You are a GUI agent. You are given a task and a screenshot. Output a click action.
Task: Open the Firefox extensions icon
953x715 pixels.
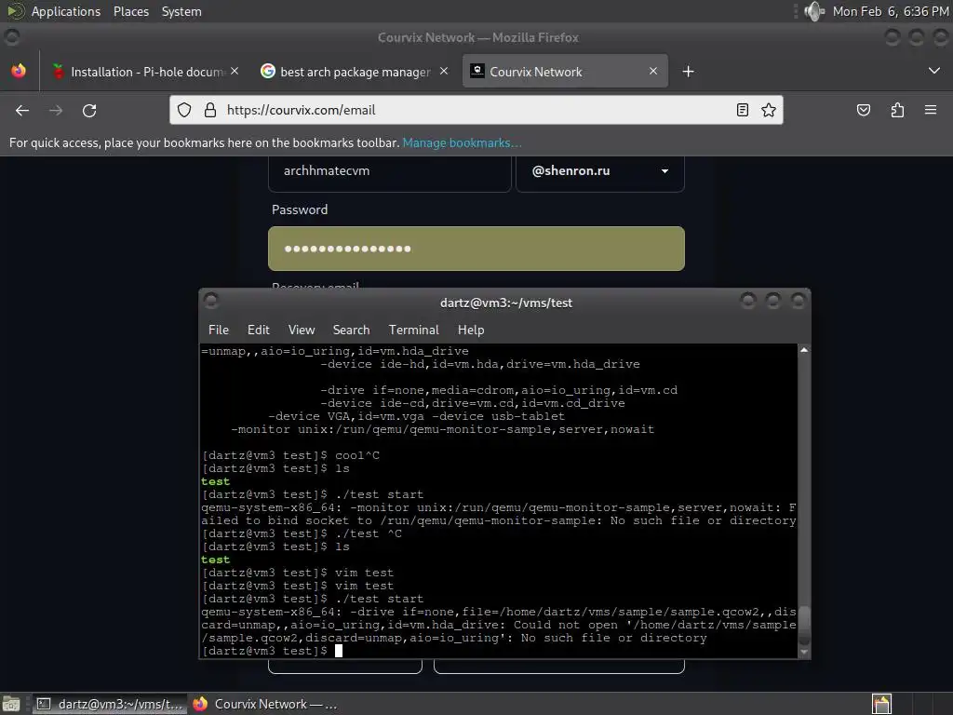pyautogui.click(x=897, y=110)
